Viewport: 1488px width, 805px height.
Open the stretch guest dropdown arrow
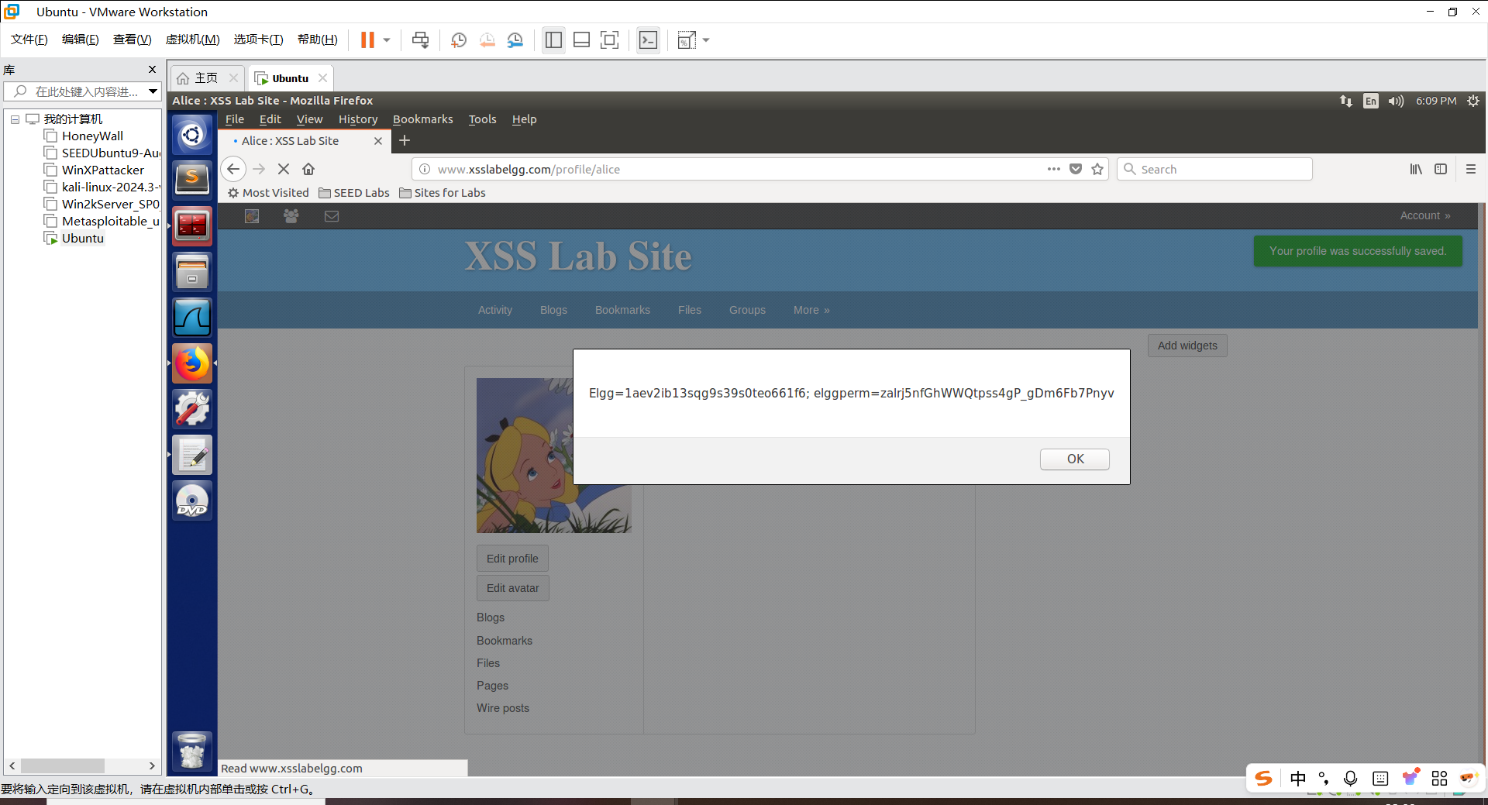706,40
